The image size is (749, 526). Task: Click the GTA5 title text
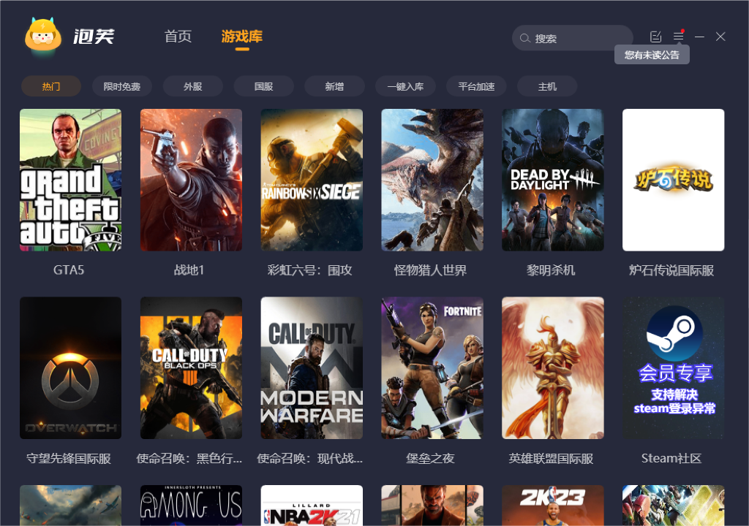point(69,270)
